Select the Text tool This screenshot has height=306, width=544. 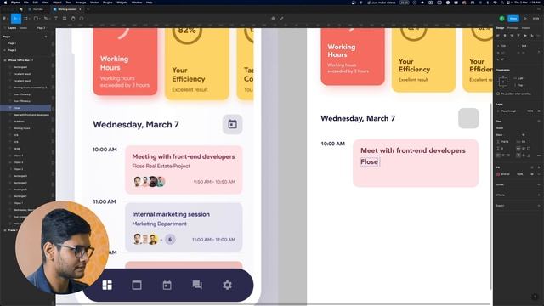55,19
